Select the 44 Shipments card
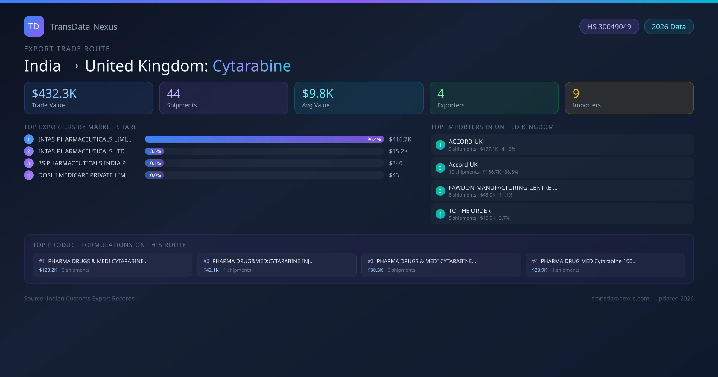 pos(223,98)
